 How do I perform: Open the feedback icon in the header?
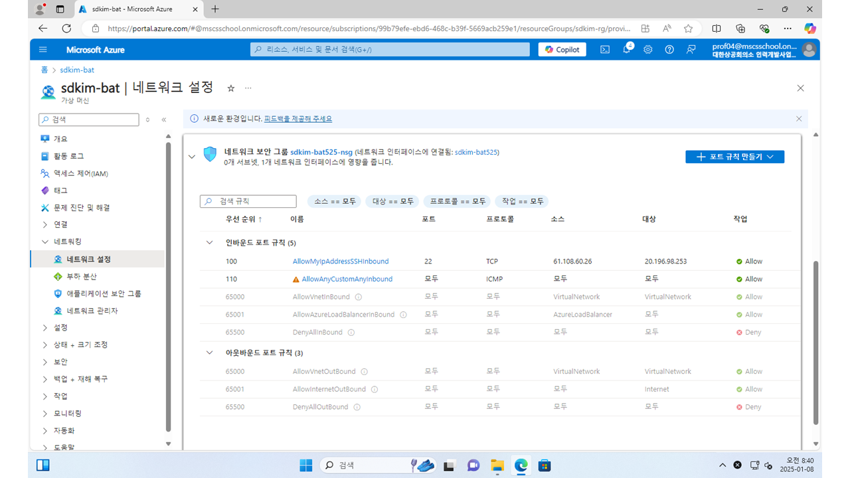pyautogui.click(x=691, y=50)
